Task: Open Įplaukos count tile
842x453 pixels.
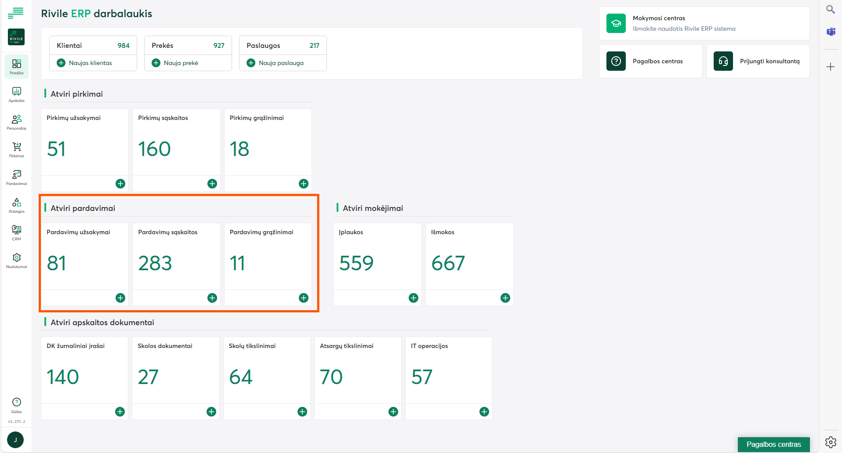Action: (377, 256)
